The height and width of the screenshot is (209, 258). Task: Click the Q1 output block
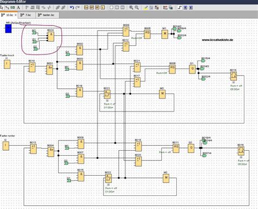pos(192,69)
